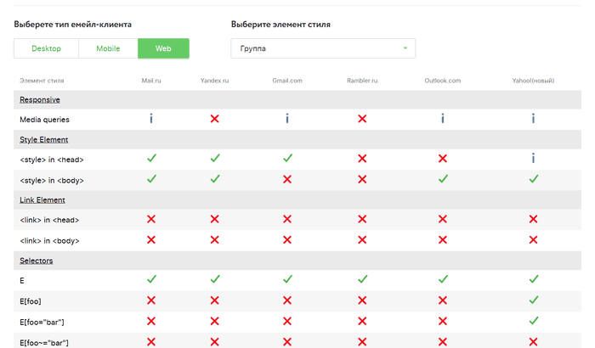Click the Selectors group heading

point(36,260)
